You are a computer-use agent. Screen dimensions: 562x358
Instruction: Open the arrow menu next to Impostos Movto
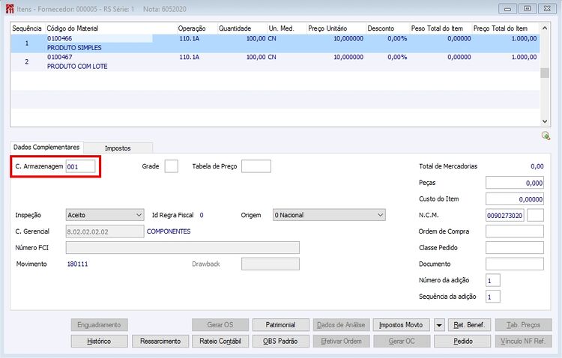(438, 325)
